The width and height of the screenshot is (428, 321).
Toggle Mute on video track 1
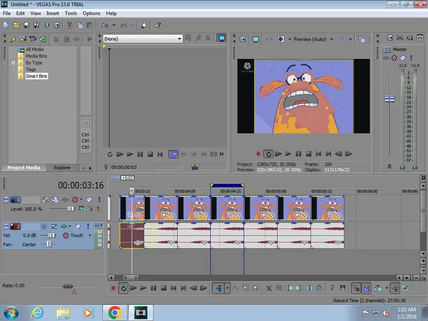pos(89,200)
